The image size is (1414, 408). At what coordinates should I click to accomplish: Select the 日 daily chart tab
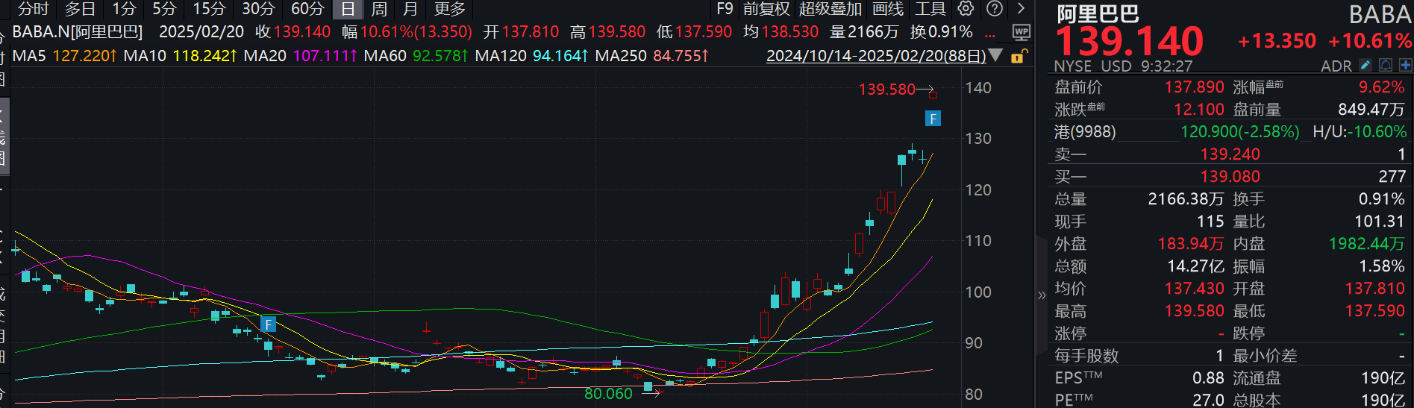coord(348,9)
